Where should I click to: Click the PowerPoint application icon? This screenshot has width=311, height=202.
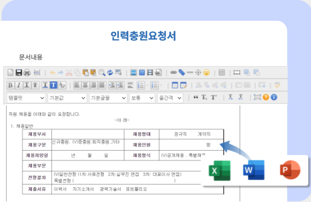click(290, 170)
